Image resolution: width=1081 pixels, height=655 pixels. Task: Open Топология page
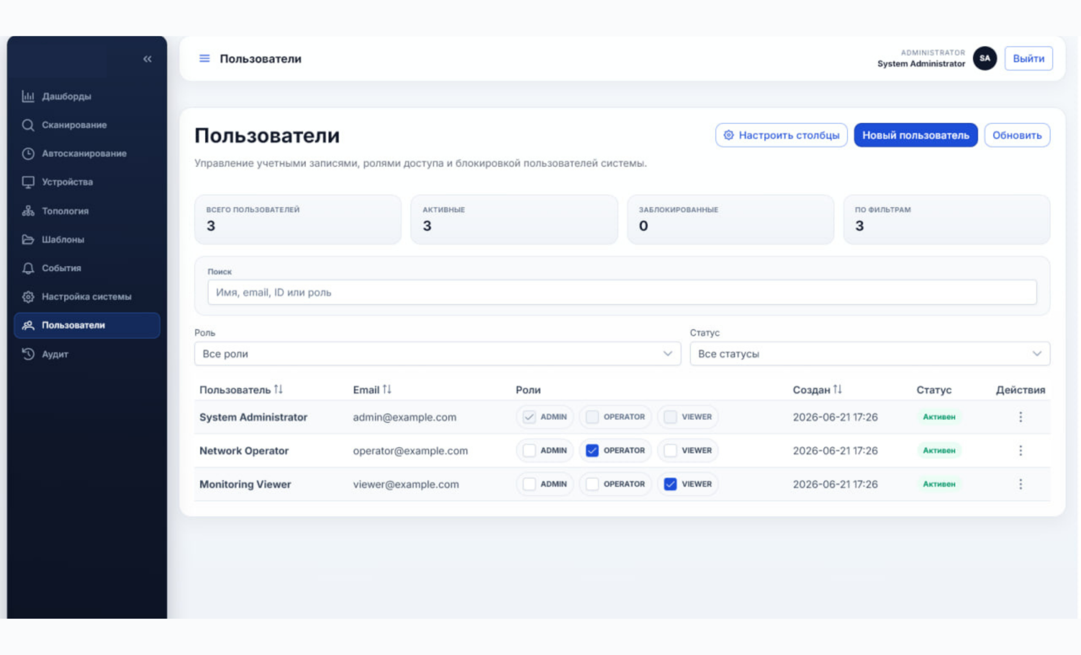[87, 211]
